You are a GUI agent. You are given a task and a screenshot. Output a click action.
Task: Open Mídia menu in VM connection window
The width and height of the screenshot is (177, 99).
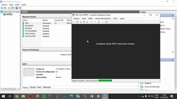tap(90, 18)
